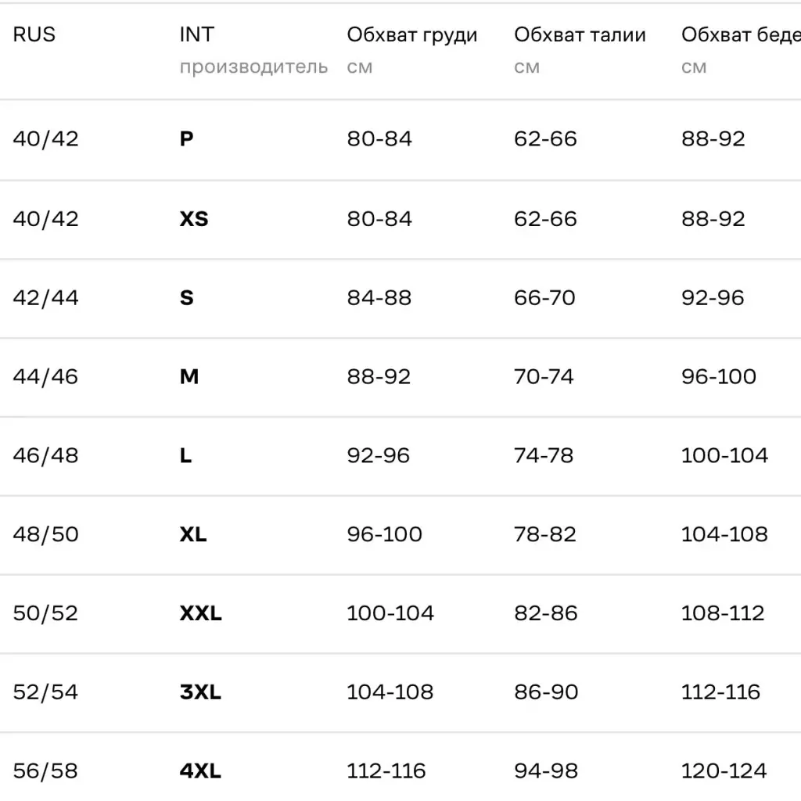This screenshot has width=801, height=801.
Task: Choose the S size label
Action: click(187, 298)
